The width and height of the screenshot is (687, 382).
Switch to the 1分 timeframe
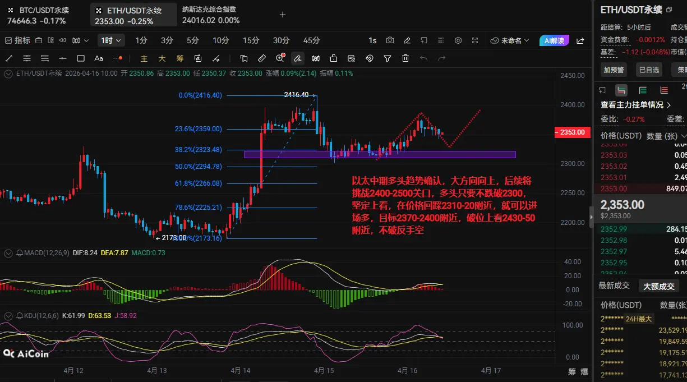tap(141, 40)
